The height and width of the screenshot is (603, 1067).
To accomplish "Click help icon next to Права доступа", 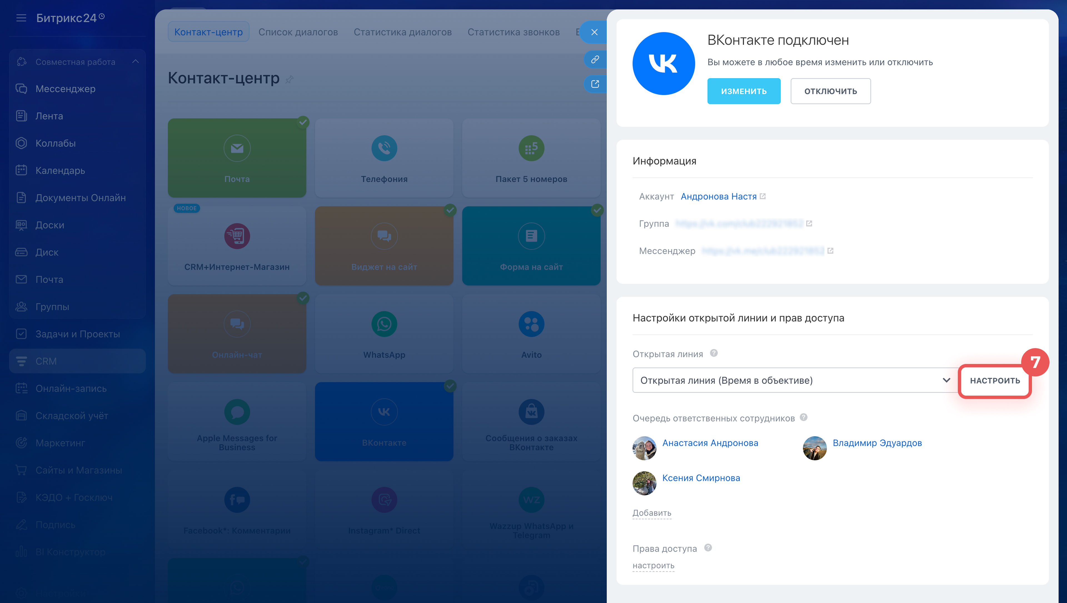I will pyautogui.click(x=708, y=547).
